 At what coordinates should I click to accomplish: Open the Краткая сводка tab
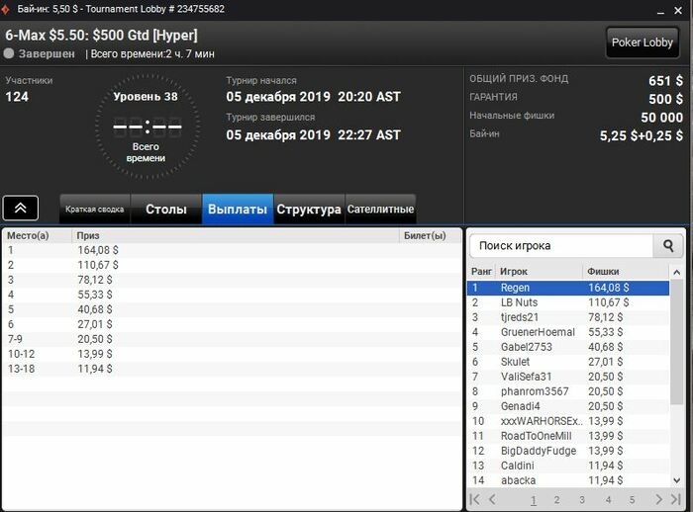[95, 209]
